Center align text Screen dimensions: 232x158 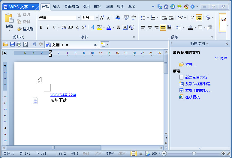click(x=150, y=28)
